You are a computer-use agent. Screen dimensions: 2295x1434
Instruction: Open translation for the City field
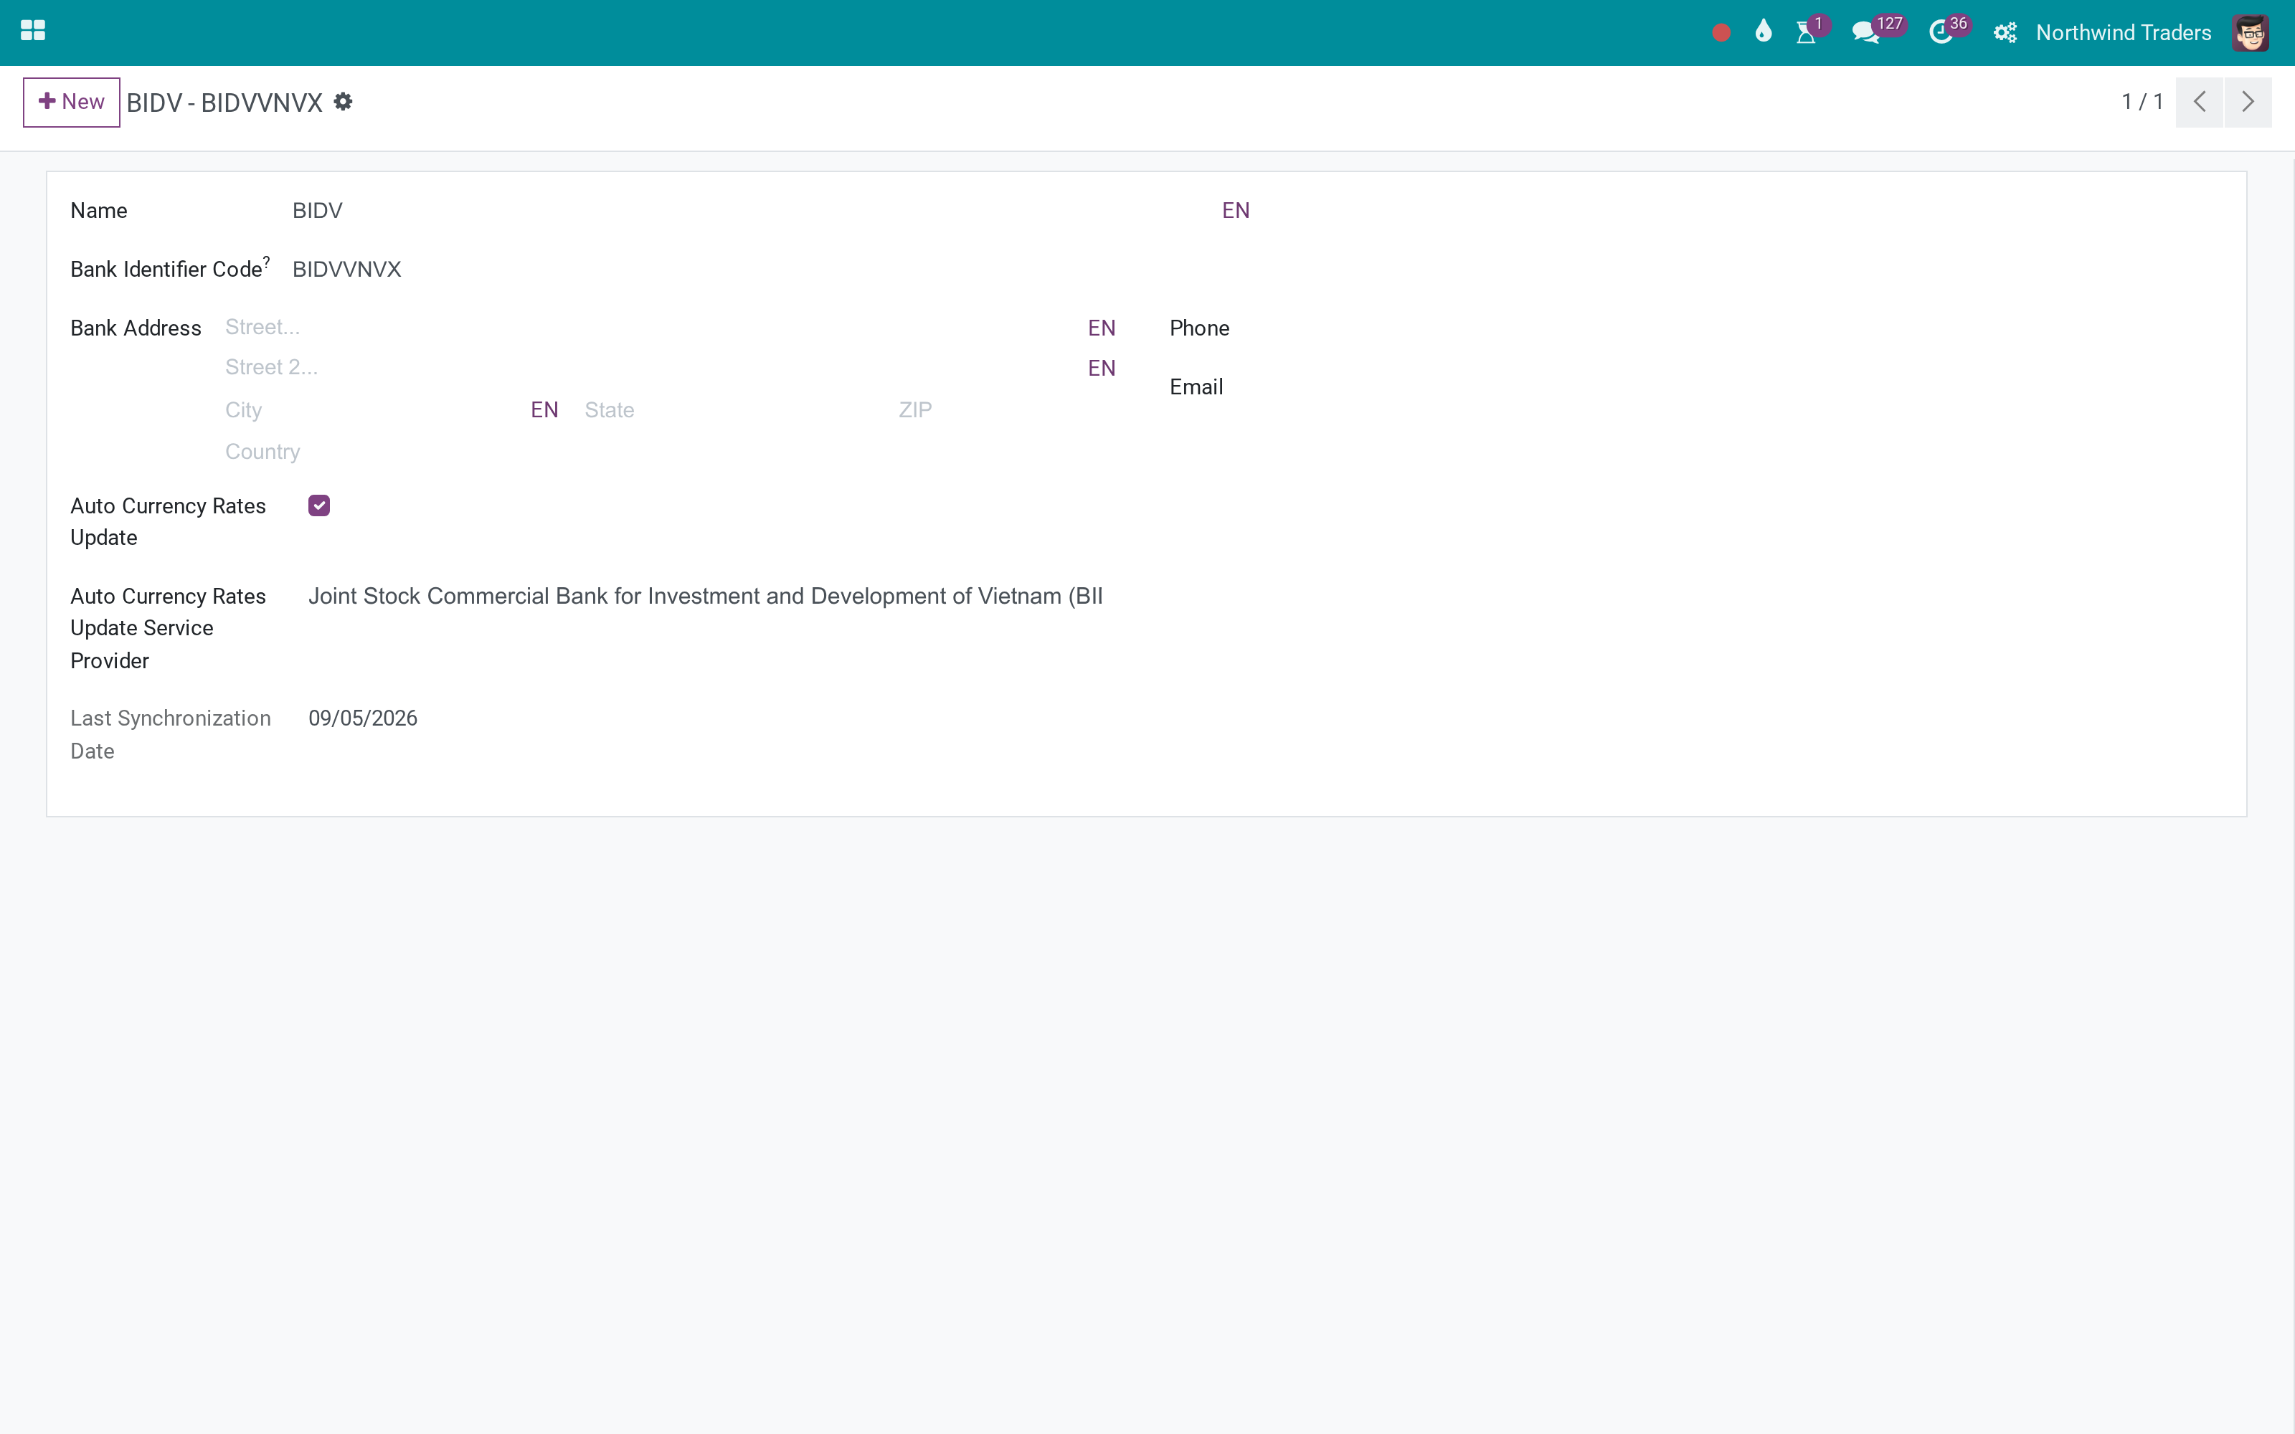click(544, 409)
